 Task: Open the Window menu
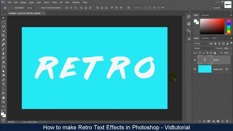click(76, 3)
